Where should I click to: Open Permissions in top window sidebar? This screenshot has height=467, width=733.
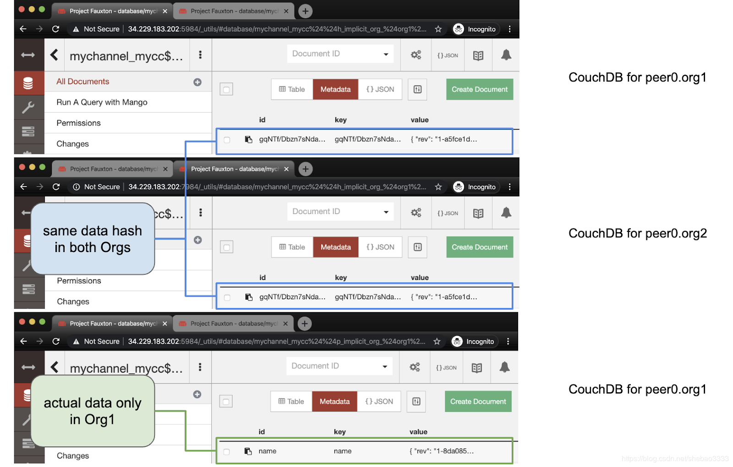78,123
